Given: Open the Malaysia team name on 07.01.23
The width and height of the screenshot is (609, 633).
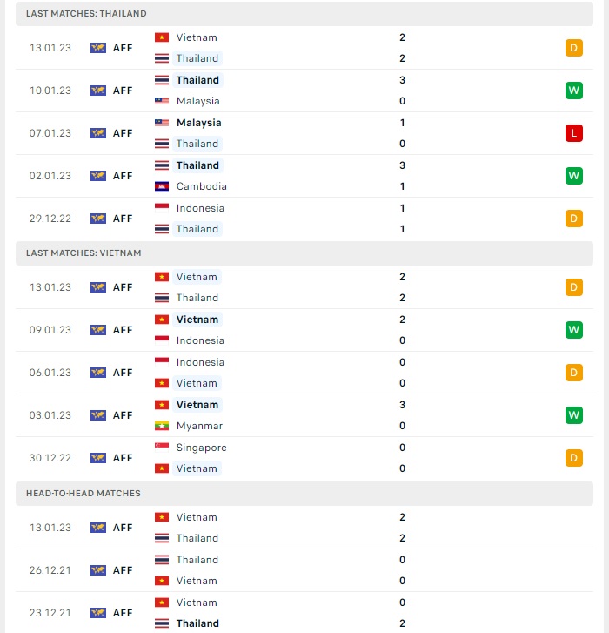Looking at the screenshot, I should (x=199, y=123).
